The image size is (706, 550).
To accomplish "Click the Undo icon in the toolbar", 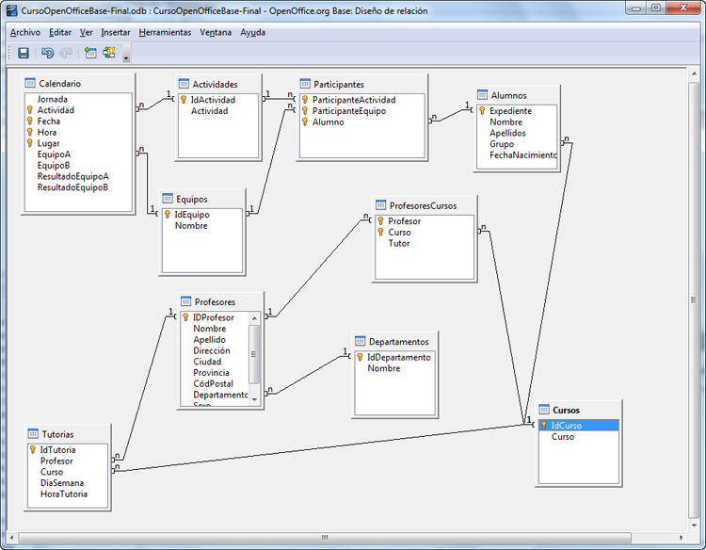I will click(47, 54).
